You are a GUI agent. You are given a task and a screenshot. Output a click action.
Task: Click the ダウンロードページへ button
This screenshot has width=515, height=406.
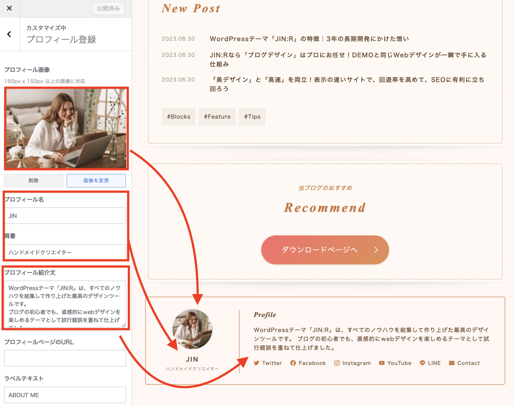(x=325, y=250)
